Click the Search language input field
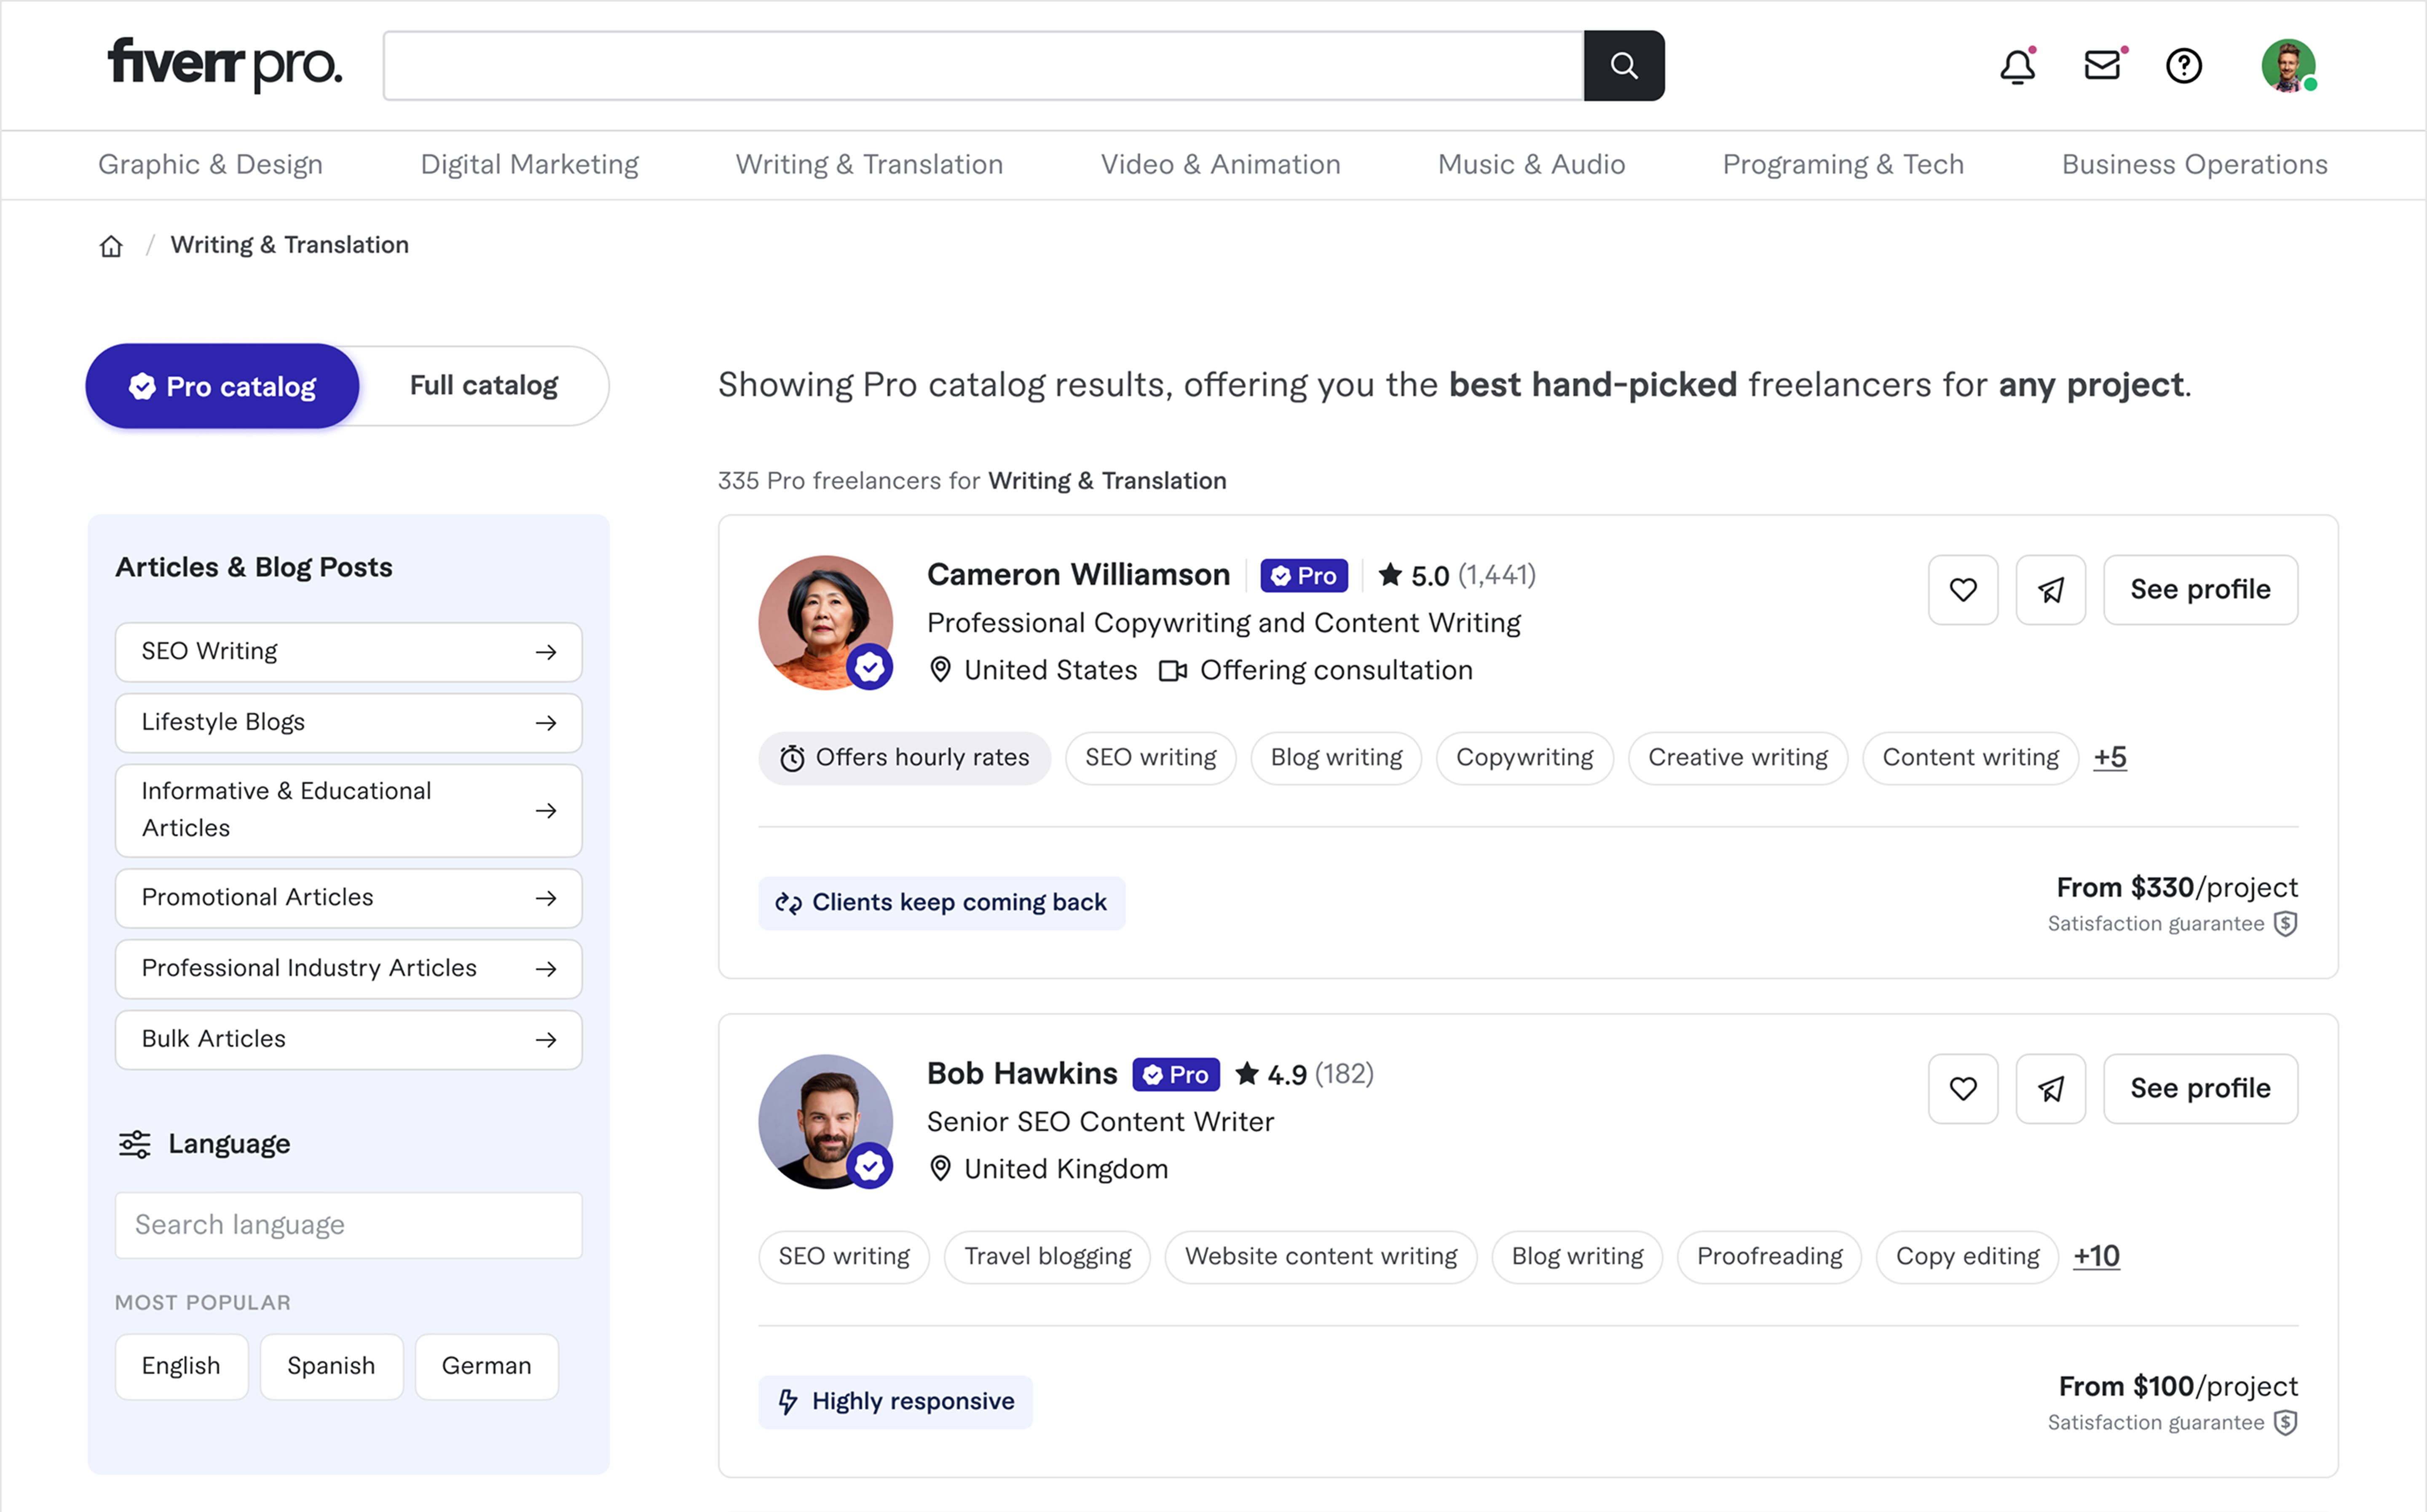 [348, 1225]
